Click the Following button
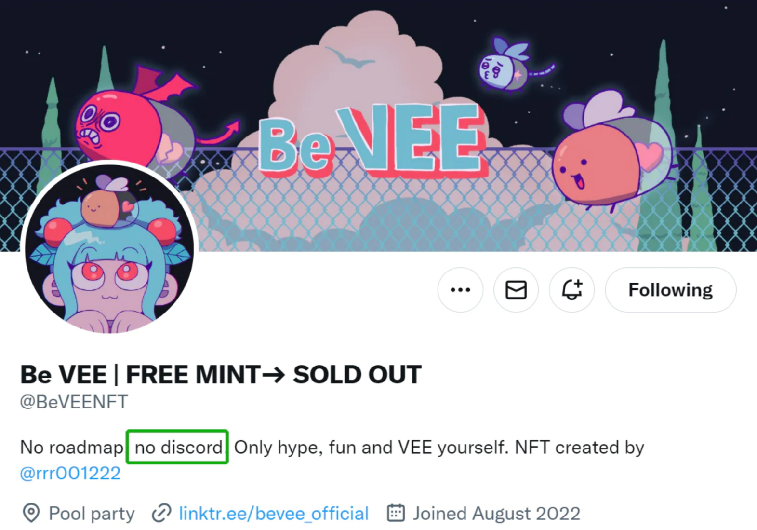This screenshot has height=530, width=757. click(x=670, y=290)
